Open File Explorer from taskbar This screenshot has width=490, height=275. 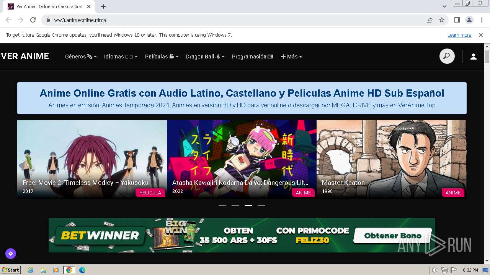[43, 270]
